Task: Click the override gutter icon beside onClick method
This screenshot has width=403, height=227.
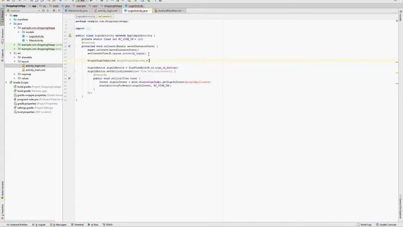Action: [69, 78]
